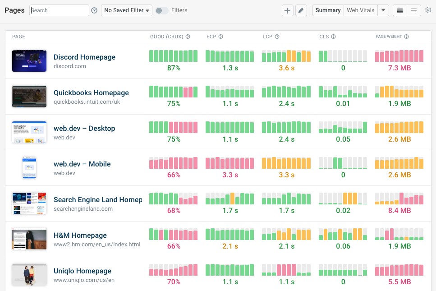Click the help icon next to the search box
Viewport: 436px width, 291px height.
(x=94, y=10)
